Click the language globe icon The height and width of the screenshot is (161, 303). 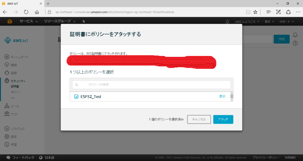click(x=41, y=157)
